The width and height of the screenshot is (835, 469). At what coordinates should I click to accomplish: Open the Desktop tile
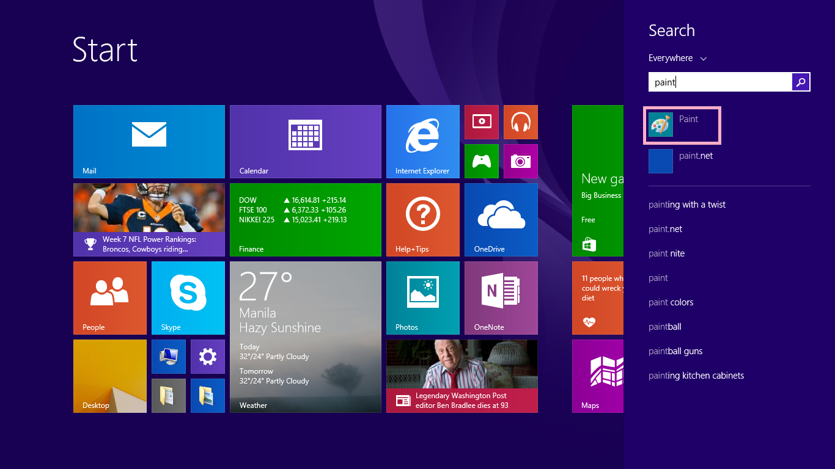click(x=110, y=376)
